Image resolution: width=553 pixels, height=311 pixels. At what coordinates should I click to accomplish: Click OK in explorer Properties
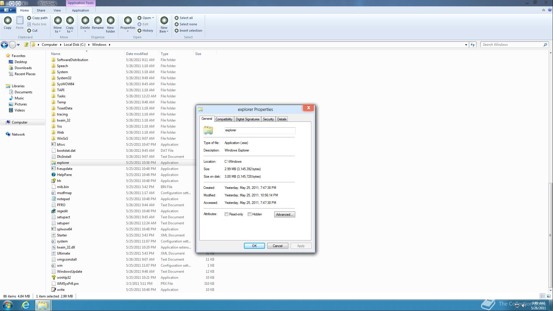tap(254, 246)
